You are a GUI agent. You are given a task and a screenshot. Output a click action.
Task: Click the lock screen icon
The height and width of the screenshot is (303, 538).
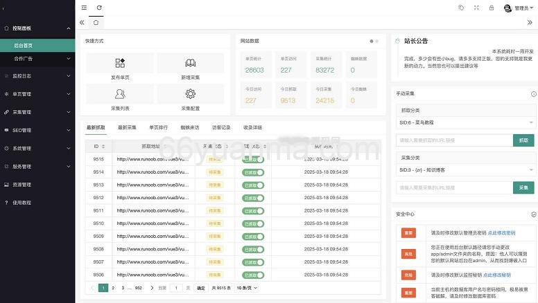tap(492, 8)
